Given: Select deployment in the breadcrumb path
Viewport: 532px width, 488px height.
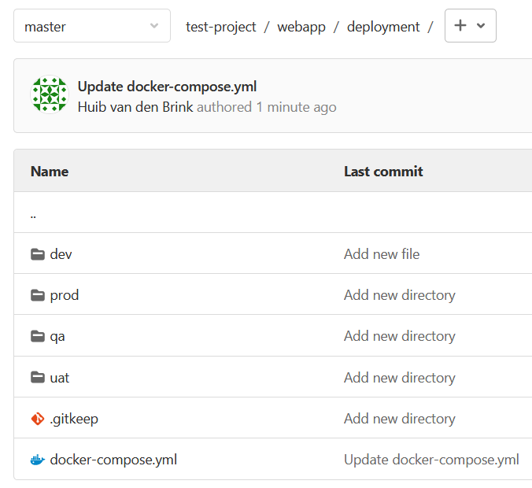Looking at the screenshot, I should coord(383,27).
